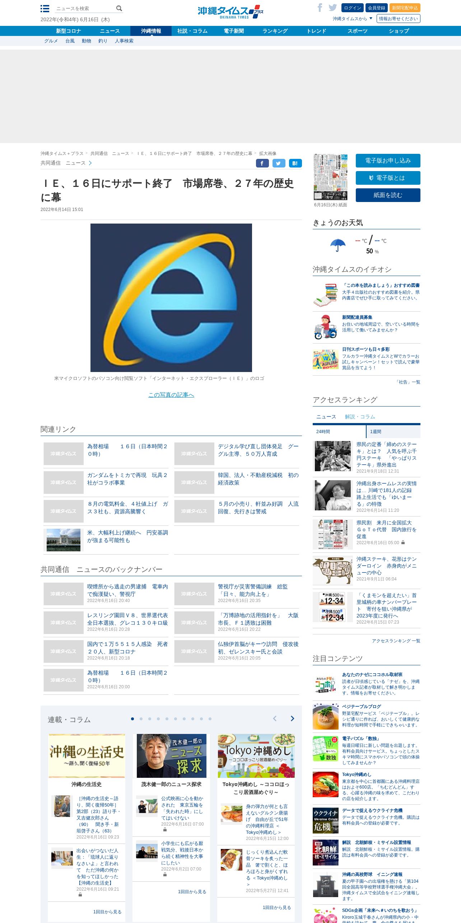Image resolution: width=461 pixels, height=923 pixels.
Task: Open Facebook icon in the header
Action: [x=320, y=8]
